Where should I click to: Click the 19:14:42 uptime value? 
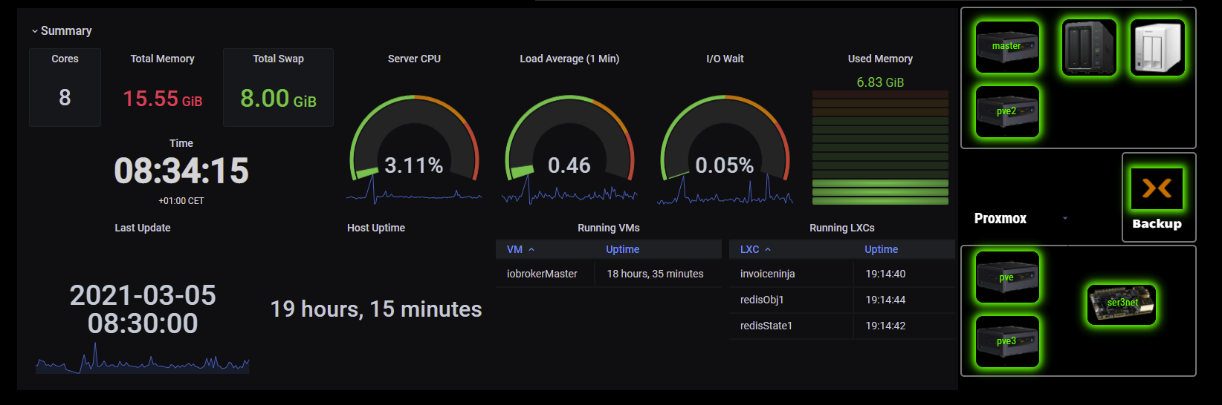[885, 326]
